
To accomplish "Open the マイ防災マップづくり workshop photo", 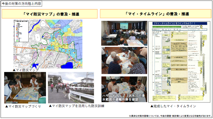I will [x=25, y=88].
